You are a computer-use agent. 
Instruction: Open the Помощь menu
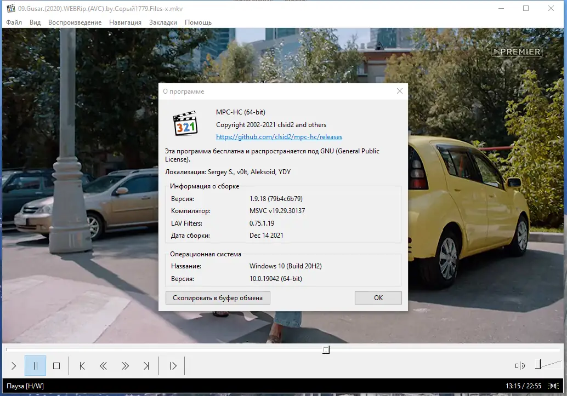click(198, 22)
